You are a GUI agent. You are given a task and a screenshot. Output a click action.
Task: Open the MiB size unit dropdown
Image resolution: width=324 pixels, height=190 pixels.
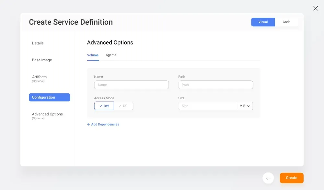point(245,106)
